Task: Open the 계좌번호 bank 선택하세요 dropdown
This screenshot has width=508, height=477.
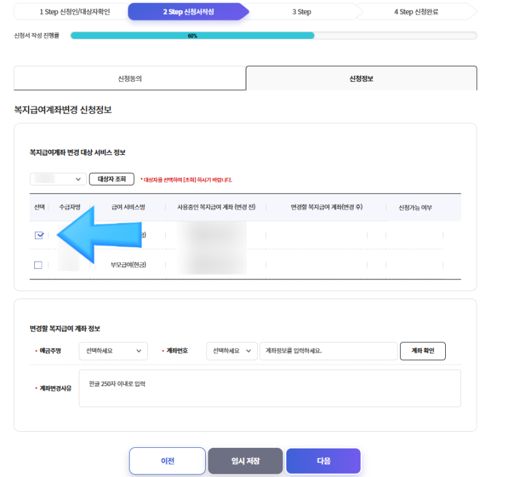Action: (x=232, y=351)
